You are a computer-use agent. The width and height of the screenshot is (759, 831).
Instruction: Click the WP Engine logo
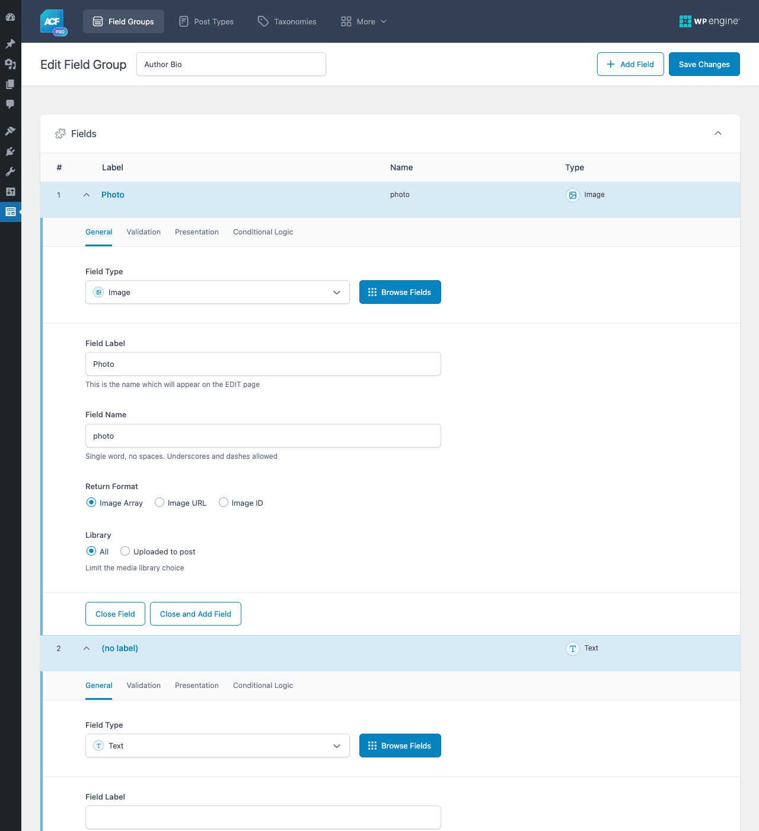click(709, 21)
